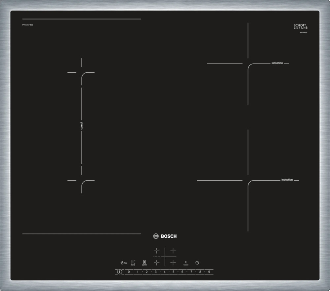This screenshot has height=291, width=330.
Task: Set power level 8 on the slider
Action: tap(200, 272)
